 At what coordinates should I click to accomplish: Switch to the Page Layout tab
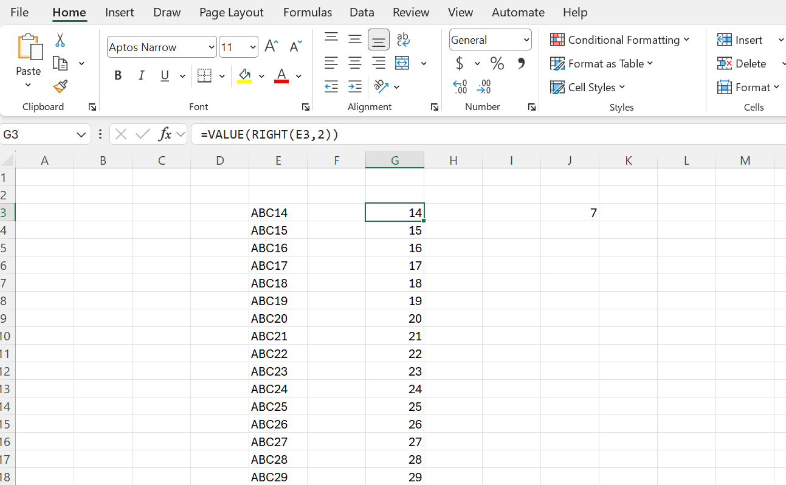click(x=232, y=12)
